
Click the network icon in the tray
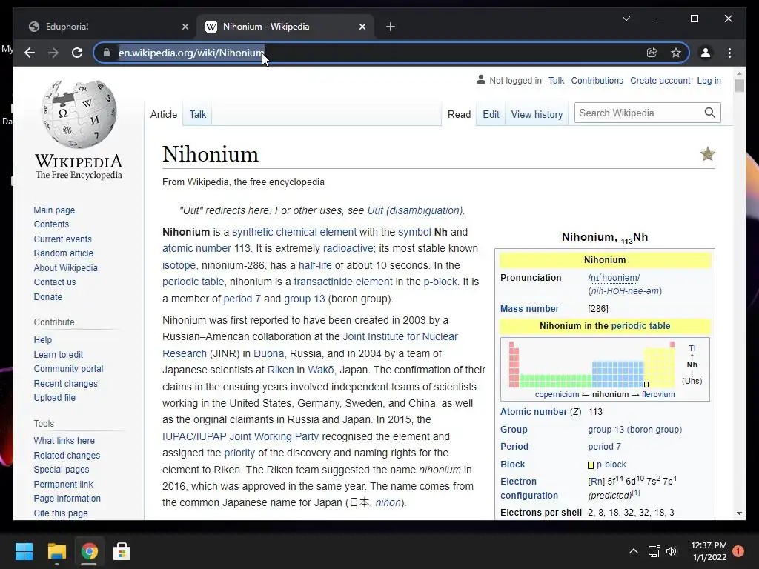click(x=654, y=551)
